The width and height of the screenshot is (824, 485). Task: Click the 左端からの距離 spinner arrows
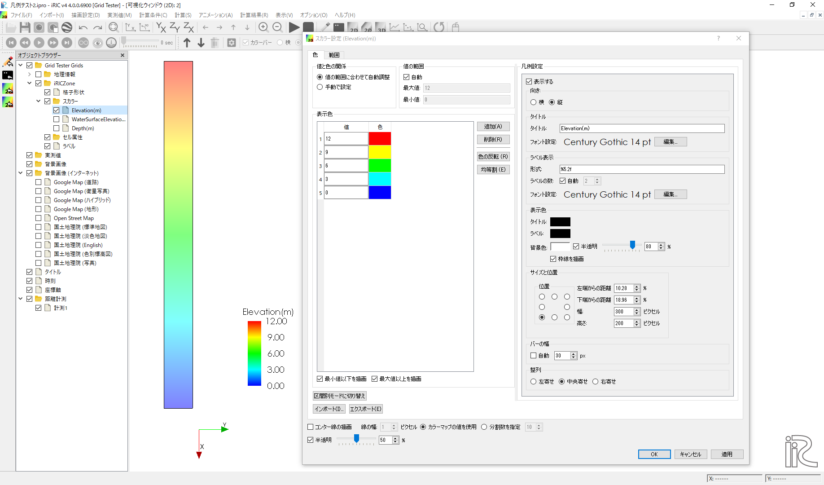tap(637, 288)
